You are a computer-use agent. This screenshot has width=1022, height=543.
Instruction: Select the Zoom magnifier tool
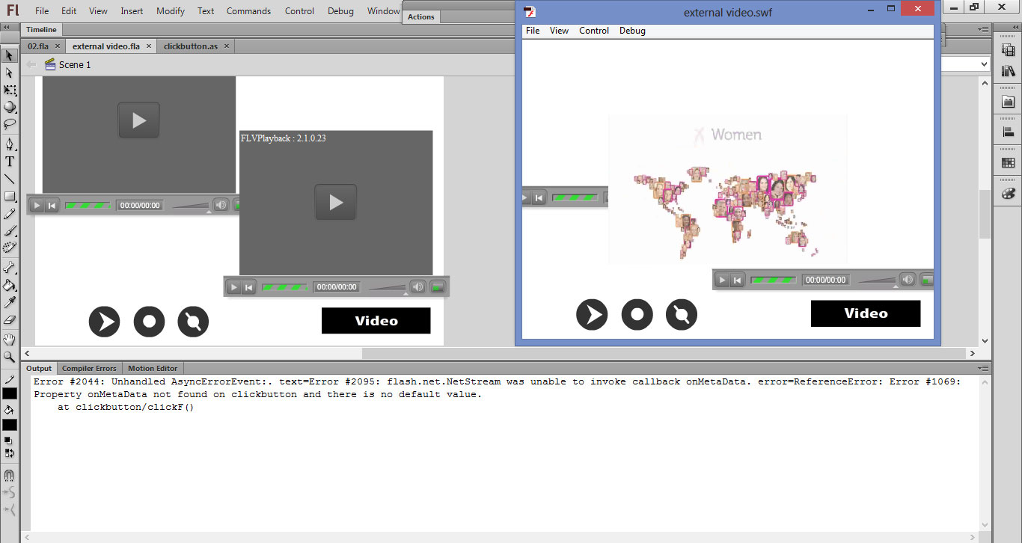coord(10,357)
